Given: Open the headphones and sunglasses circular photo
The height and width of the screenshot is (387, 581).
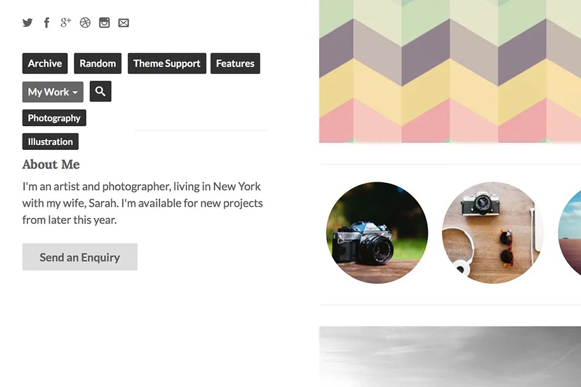Looking at the screenshot, I should (492, 233).
